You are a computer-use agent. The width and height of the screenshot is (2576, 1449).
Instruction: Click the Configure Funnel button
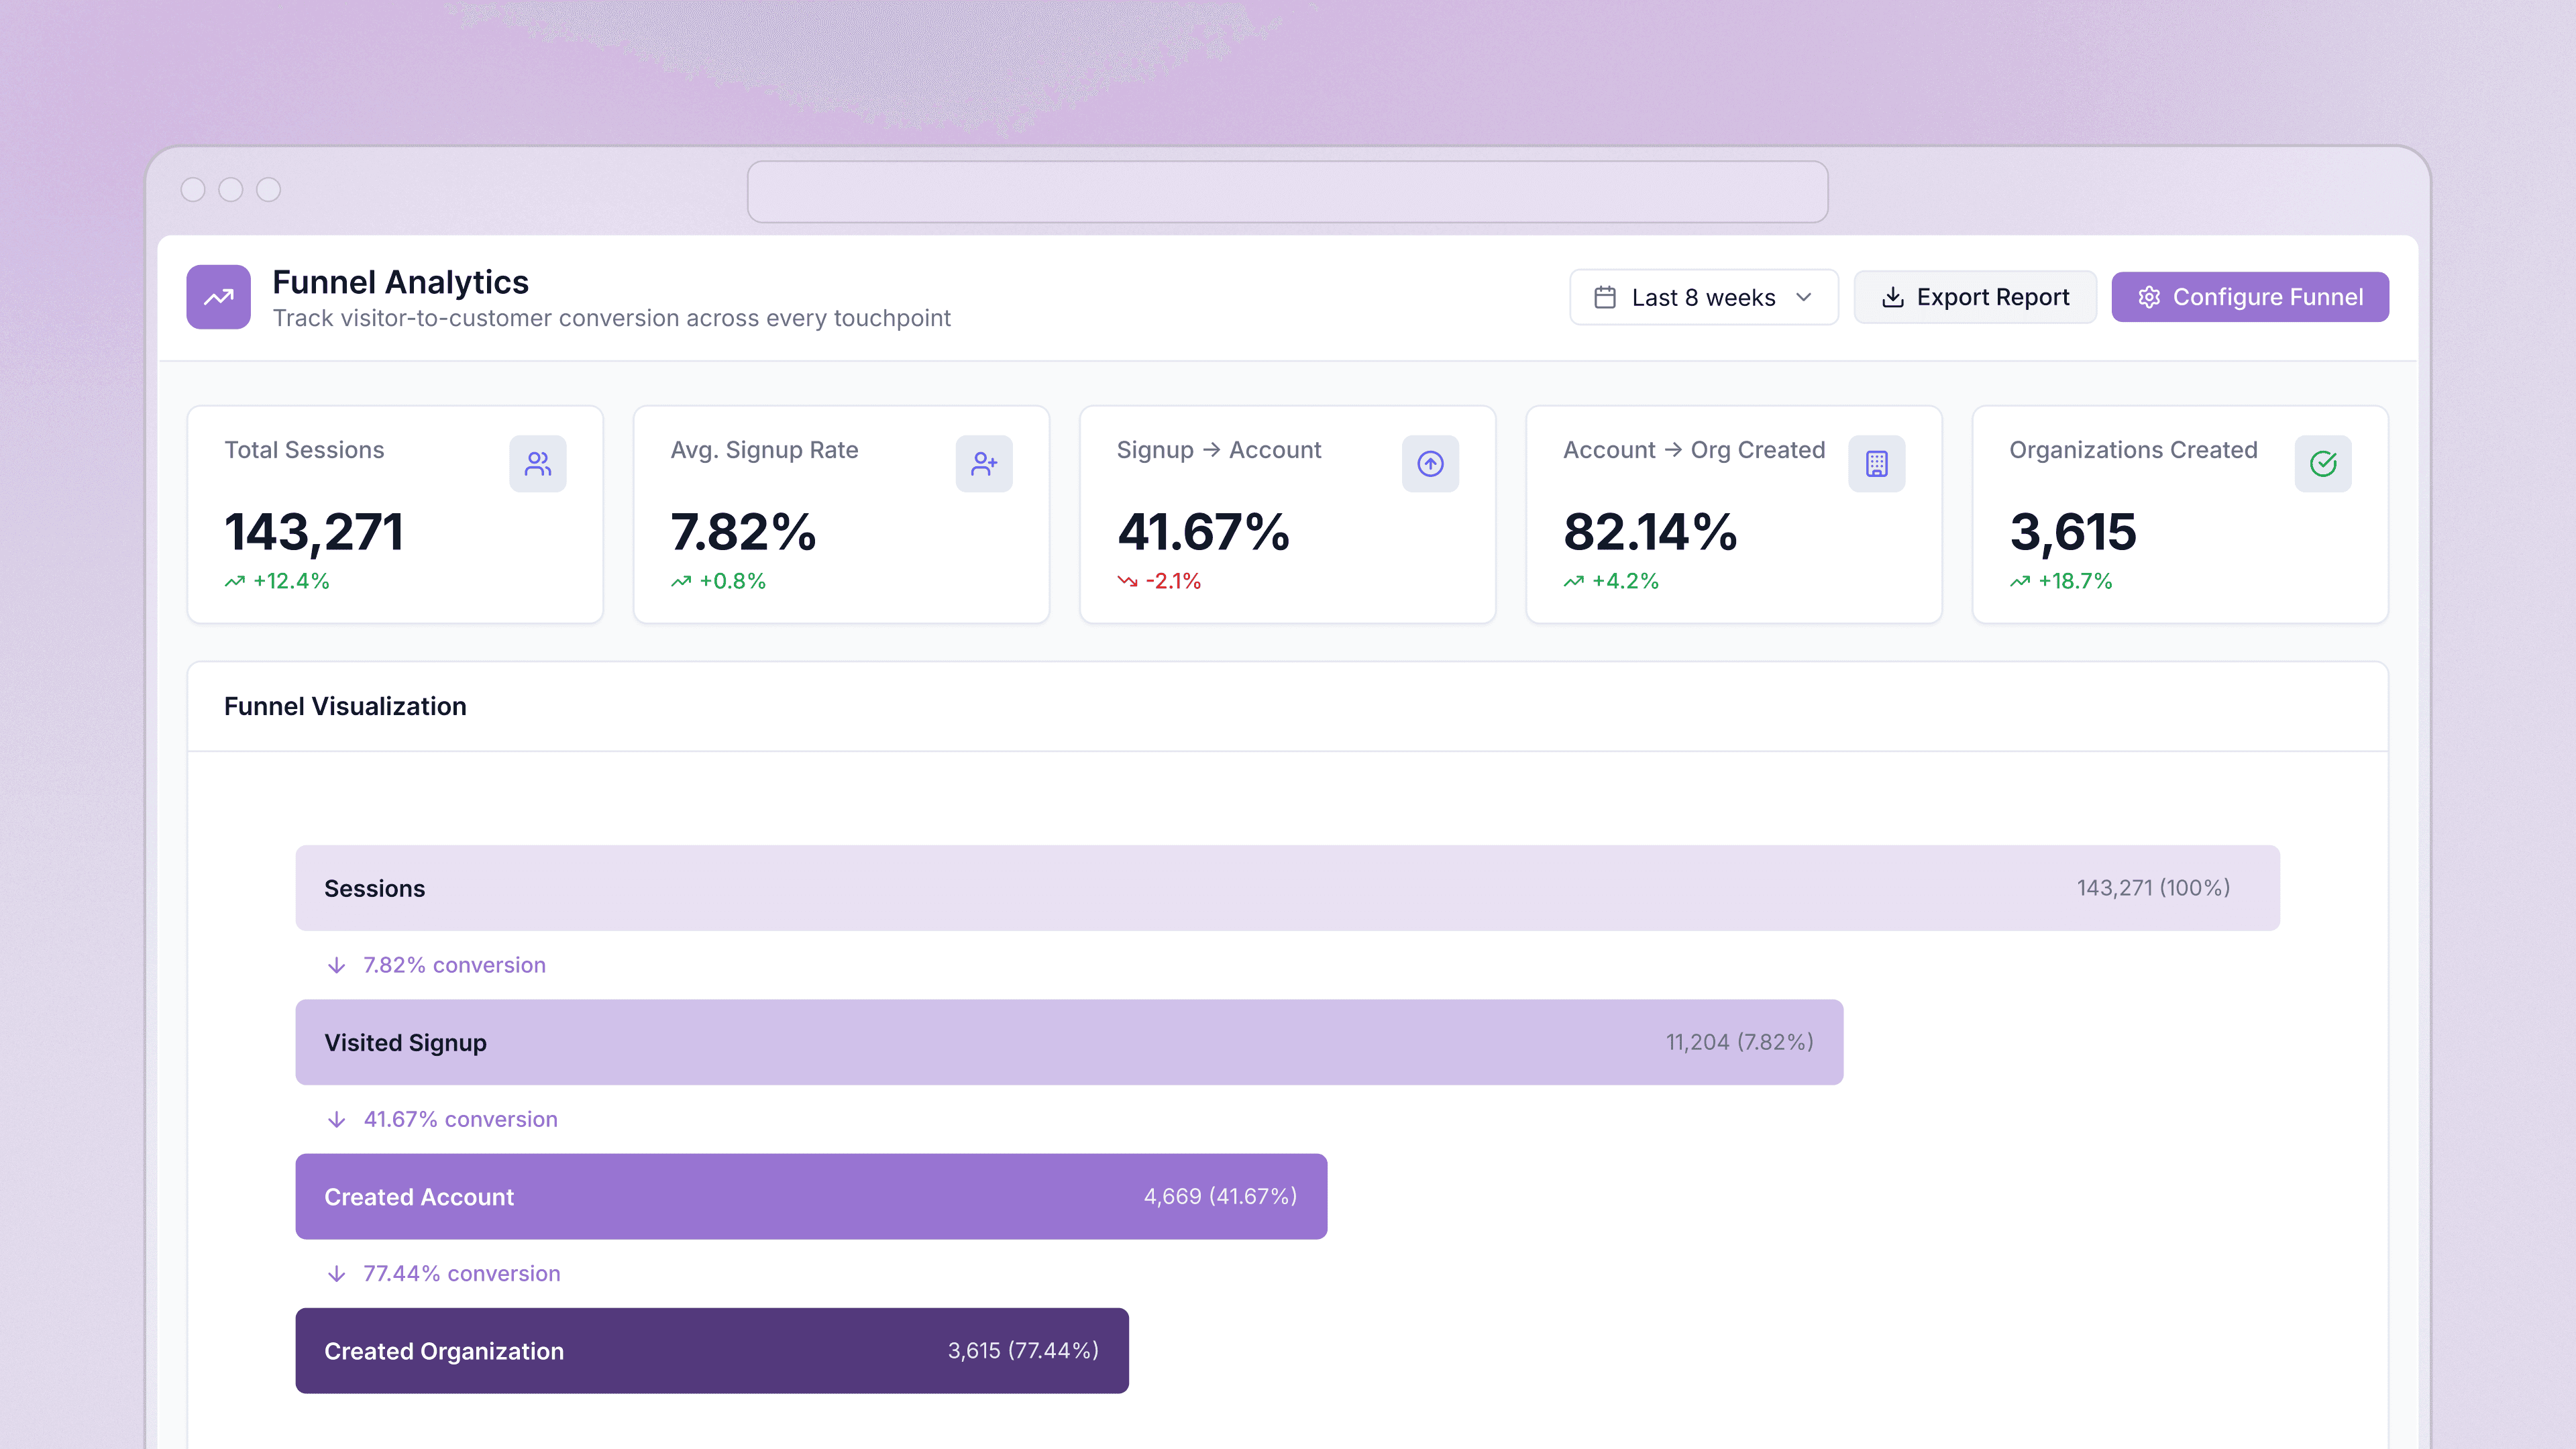[2249, 297]
